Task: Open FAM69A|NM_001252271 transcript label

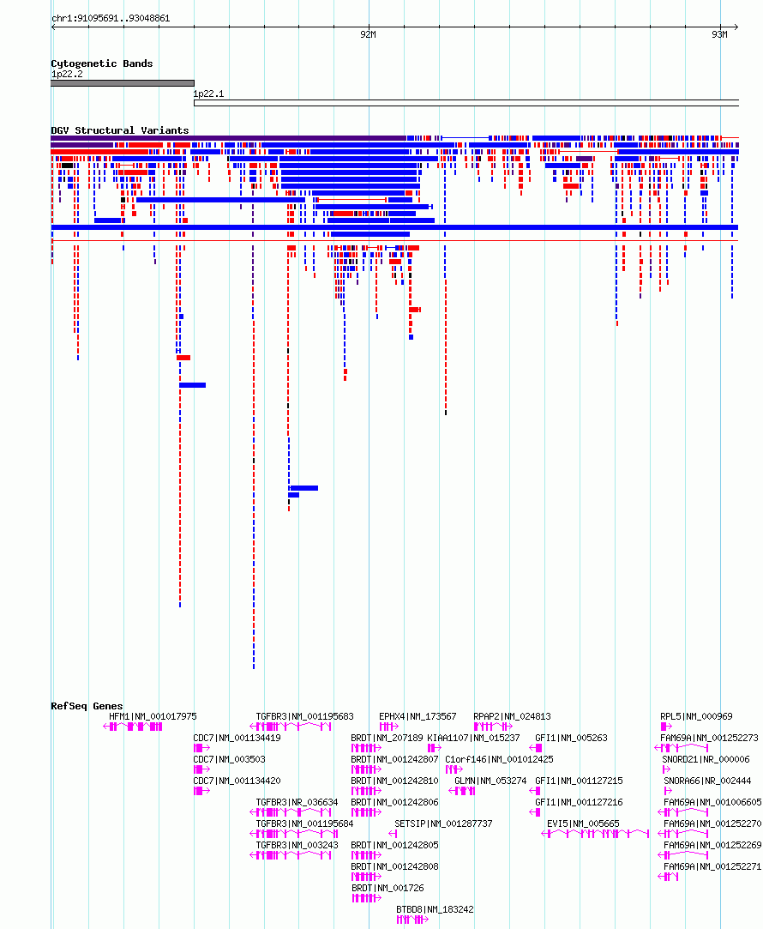Action: tap(712, 866)
